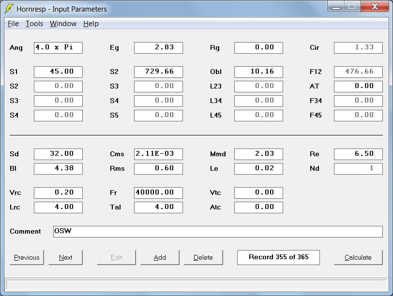Click the Ang label

(16, 48)
